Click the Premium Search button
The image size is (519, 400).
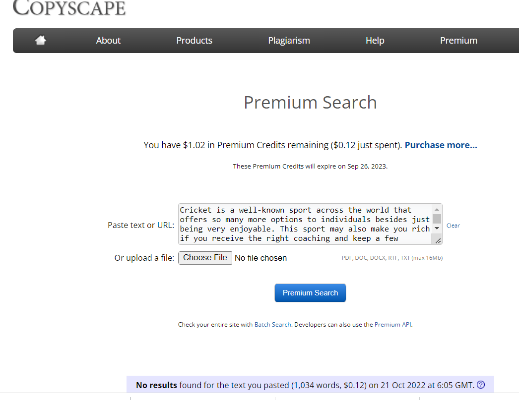310,293
